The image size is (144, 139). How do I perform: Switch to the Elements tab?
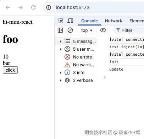point(137,21)
